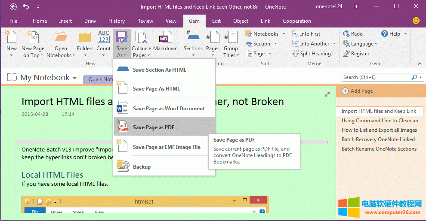Switch to the Insert tab
The image size is (426, 221).
(65, 21)
